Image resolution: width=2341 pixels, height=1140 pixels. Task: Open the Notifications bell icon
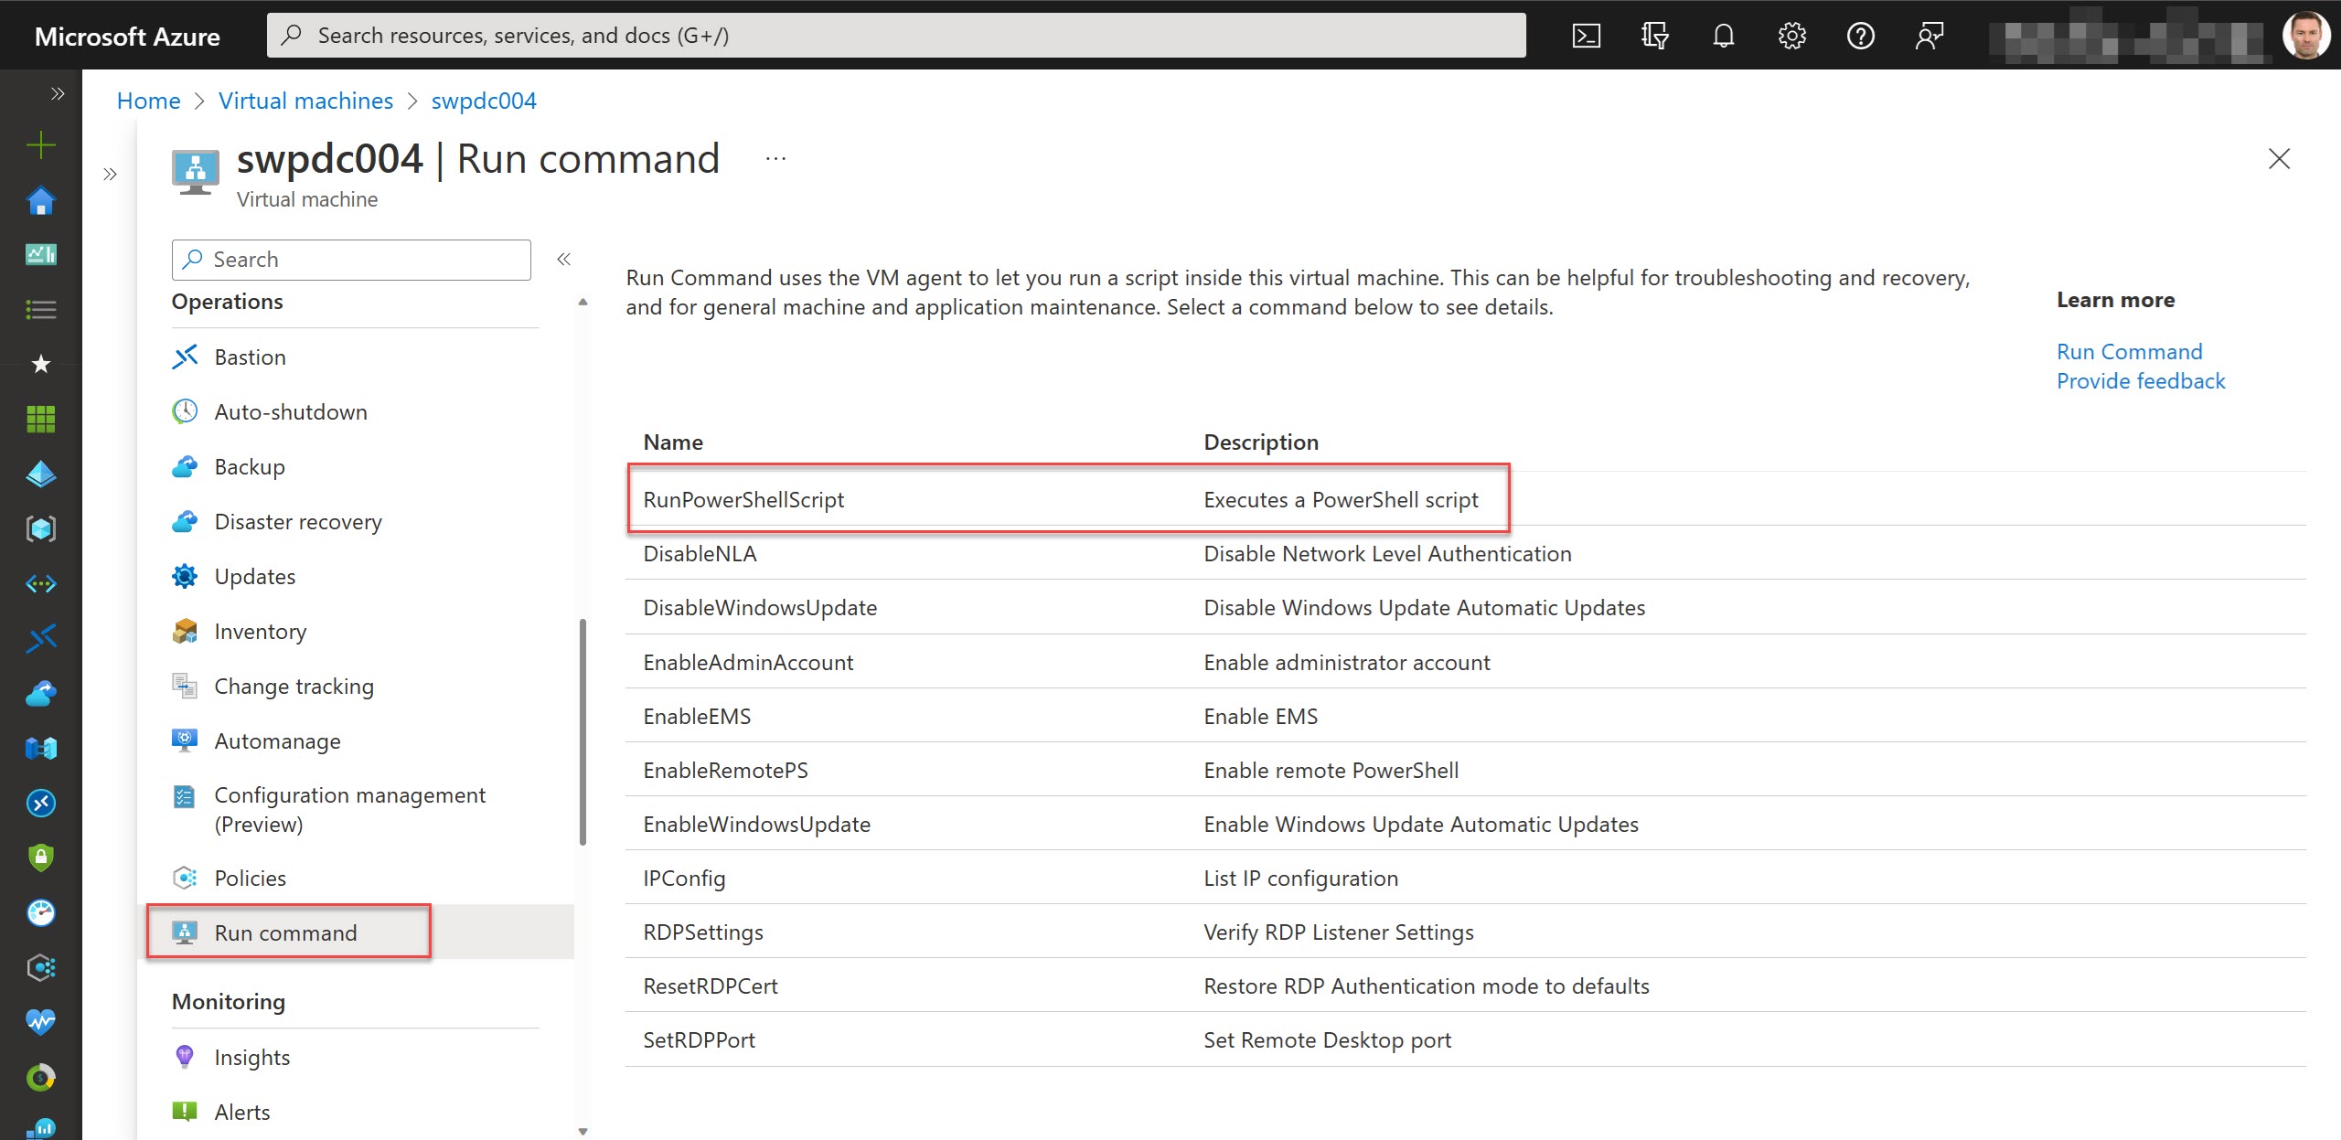click(1723, 35)
